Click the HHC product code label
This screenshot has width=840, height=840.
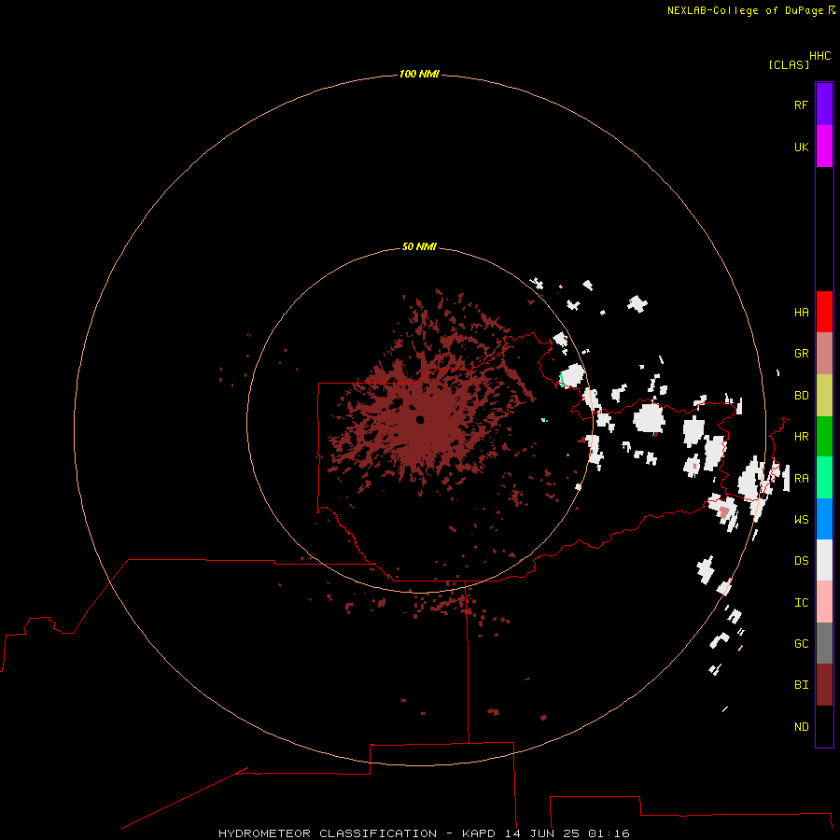(x=819, y=56)
